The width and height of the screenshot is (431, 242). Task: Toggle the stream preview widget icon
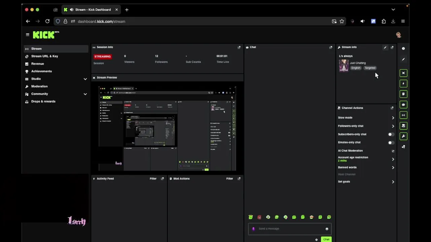click(403, 73)
